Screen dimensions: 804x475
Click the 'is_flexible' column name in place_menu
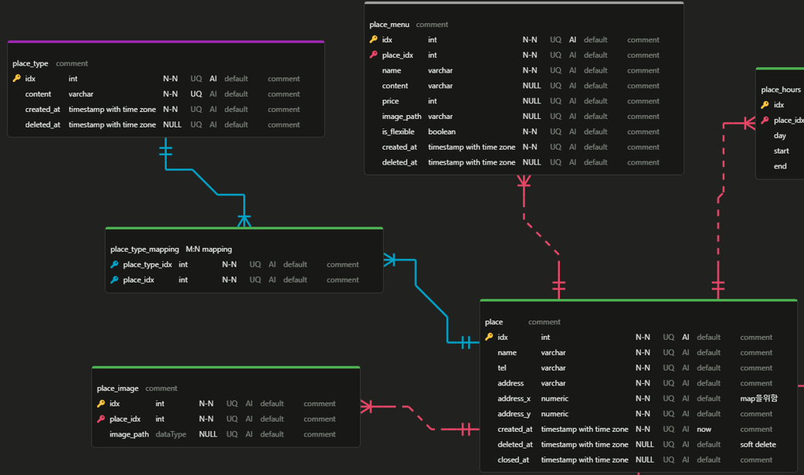tap(398, 132)
